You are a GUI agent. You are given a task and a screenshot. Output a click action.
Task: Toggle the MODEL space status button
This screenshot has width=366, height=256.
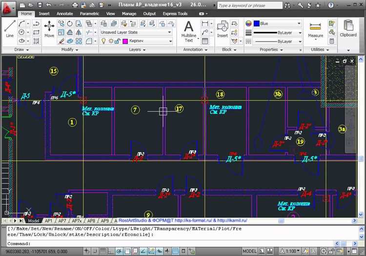[x=249, y=251]
